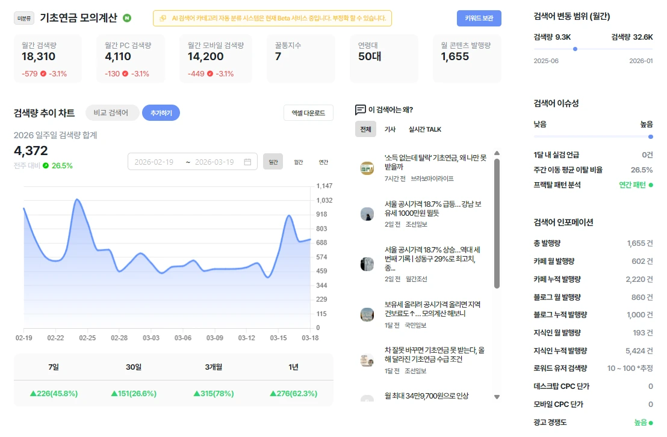Open the calendar icon in date range field
Screen dimensions: 667x437
pos(247,162)
